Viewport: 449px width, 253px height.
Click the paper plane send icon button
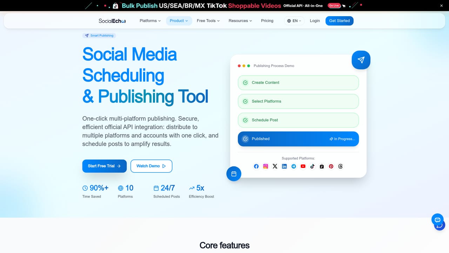361,60
